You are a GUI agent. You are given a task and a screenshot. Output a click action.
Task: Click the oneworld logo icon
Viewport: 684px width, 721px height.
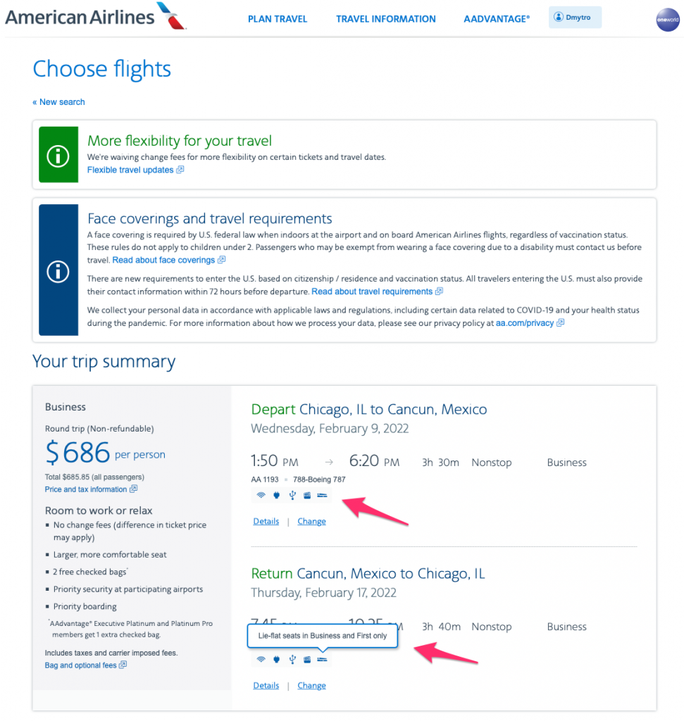[666, 19]
